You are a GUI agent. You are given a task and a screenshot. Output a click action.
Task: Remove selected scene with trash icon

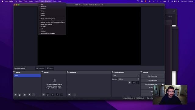click(19, 95)
